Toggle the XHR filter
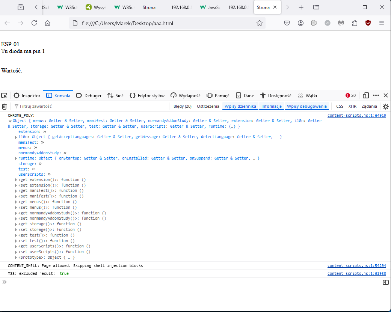Screen dimensions: 391x312 tap(352, 106)
